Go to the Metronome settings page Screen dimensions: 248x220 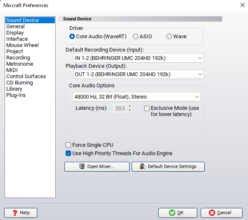click(20, 64)
